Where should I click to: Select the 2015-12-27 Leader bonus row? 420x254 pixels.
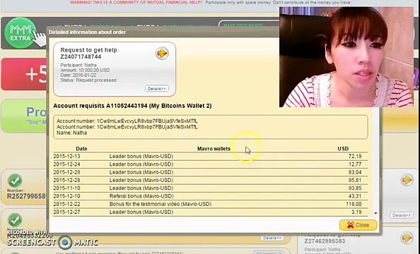point(210,212)
